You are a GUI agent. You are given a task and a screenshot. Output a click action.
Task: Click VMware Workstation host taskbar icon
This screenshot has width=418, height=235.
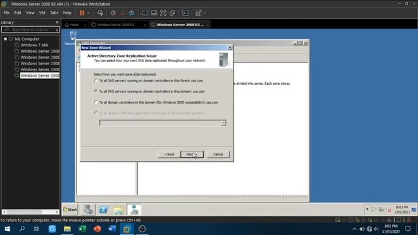(x=127, y=229)
